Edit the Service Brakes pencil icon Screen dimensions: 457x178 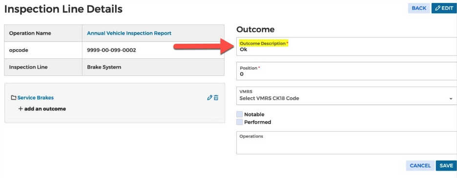tap(209, 98)
